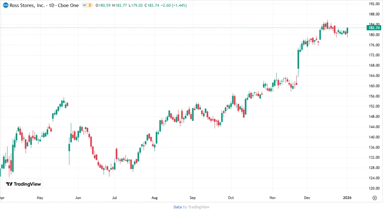Click the open value O180.59
The image size is (383, 212).
(x=103, y=5)
